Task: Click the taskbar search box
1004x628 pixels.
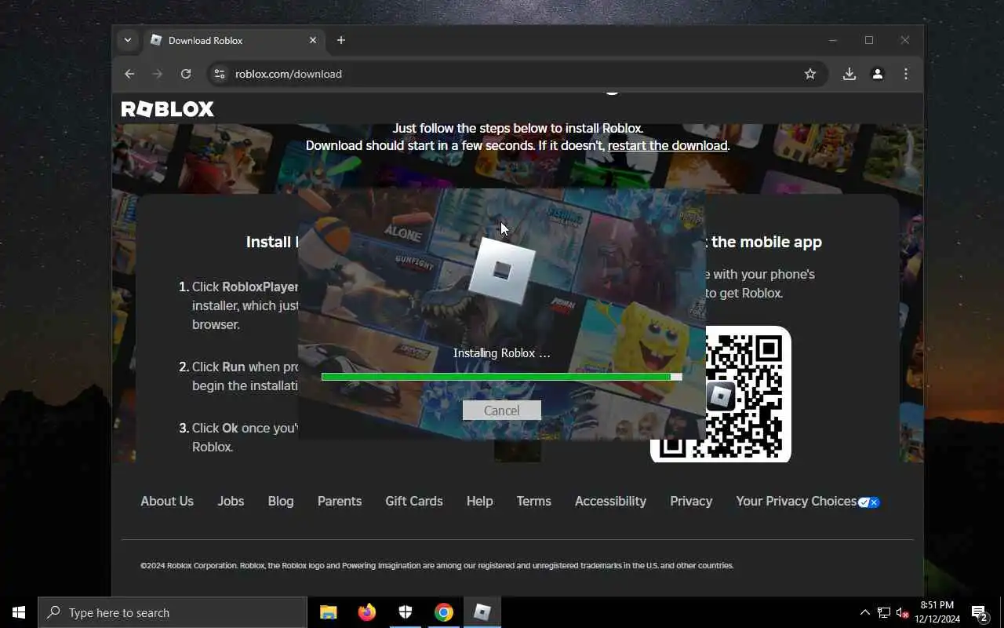Action: click(x=173, y=612)
